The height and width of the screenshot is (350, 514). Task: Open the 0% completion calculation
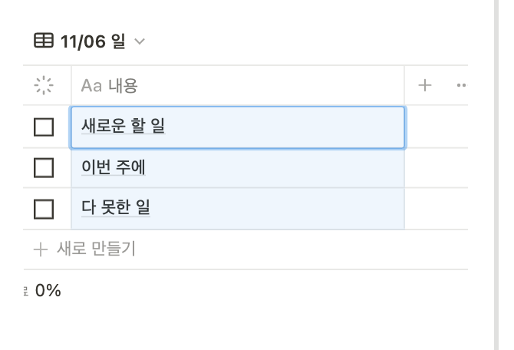(47, 291)
